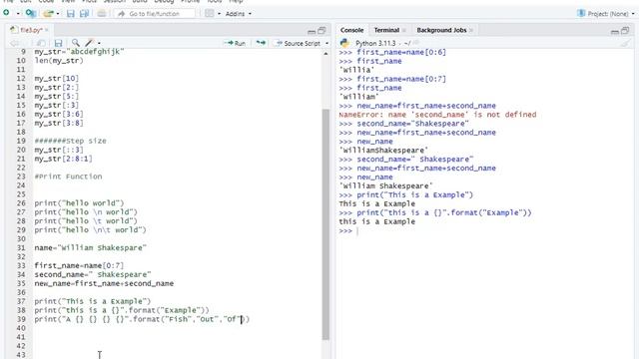Click the show in new window icon
The width and height of the screenshot is (639, 359).
[41, 43]
